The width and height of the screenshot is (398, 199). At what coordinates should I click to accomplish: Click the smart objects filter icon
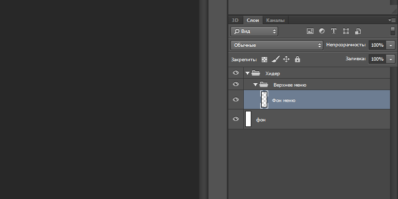coord(358,31)
